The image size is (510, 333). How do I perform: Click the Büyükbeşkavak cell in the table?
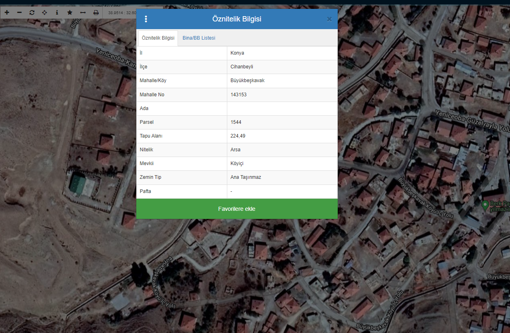(x=248, y=81)
